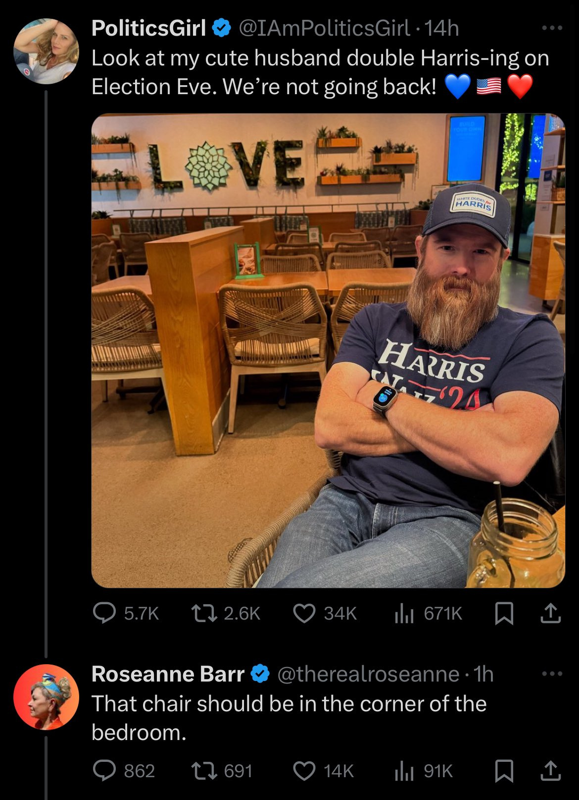View analytics for PoliticsGirl's post
Screen dimensions: 579x800
(403, 614)
